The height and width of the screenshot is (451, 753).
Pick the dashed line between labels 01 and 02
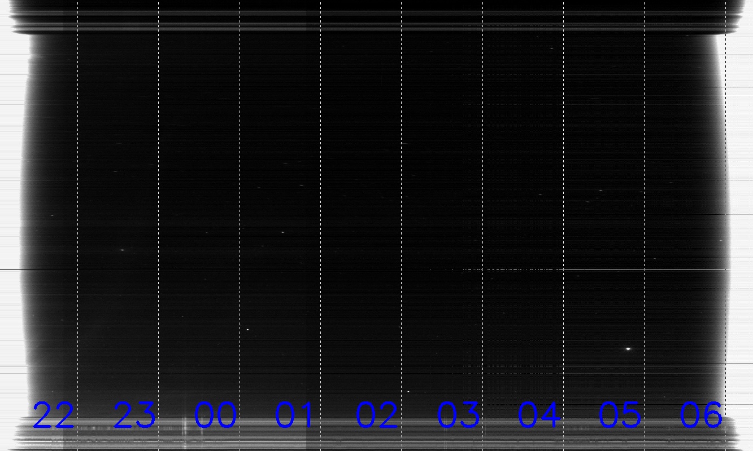tap(321, 225)
